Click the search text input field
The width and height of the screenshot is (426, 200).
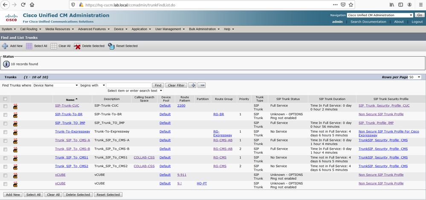point(129,86)
